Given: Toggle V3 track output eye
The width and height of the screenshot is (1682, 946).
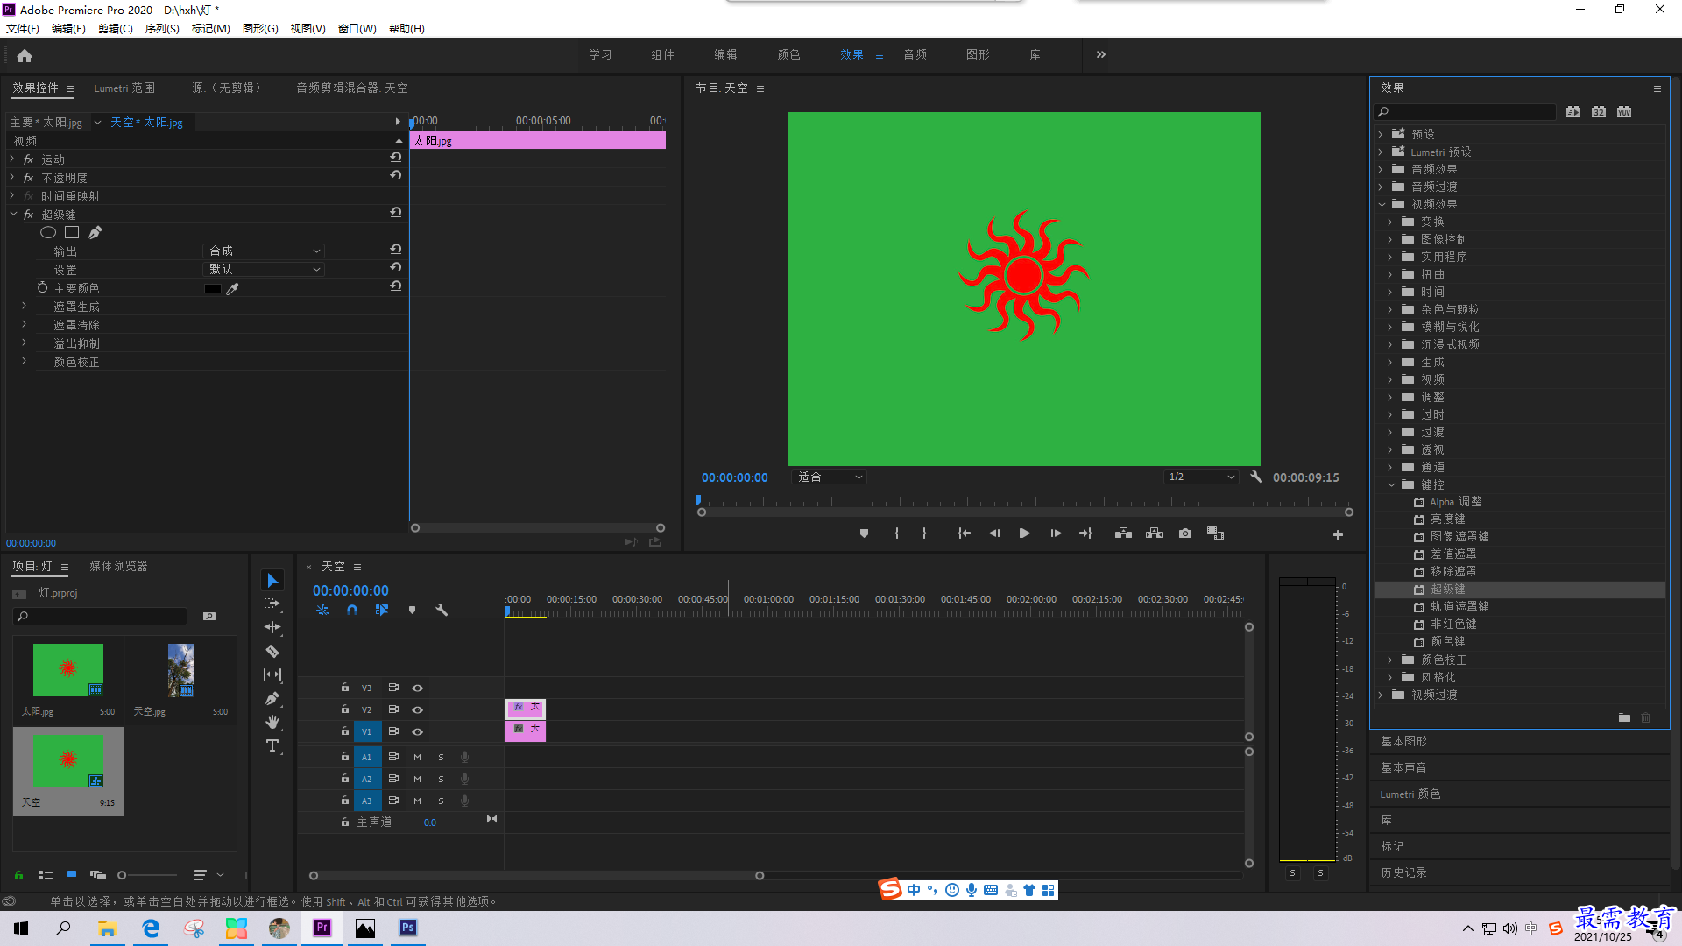Looking at the screenshot, I should (418, 688).
